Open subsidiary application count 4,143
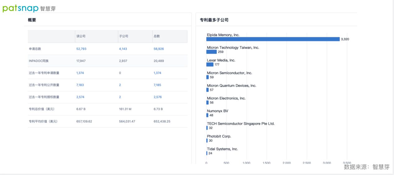394x175 pixels. click(123, 49)
